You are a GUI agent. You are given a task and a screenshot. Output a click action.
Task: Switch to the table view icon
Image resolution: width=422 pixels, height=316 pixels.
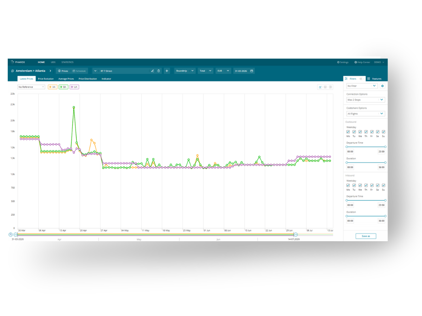click(325, 87)
